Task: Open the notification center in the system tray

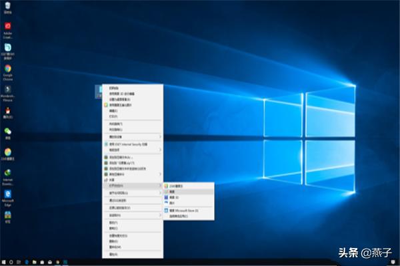Action: pyautogui.click(x=393, y=262)
